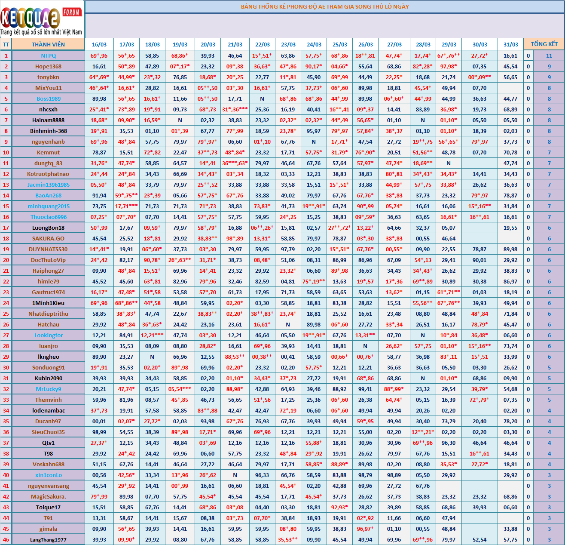Click member name 'Kubin2090'
565x545 pixels.
point(48,378)
